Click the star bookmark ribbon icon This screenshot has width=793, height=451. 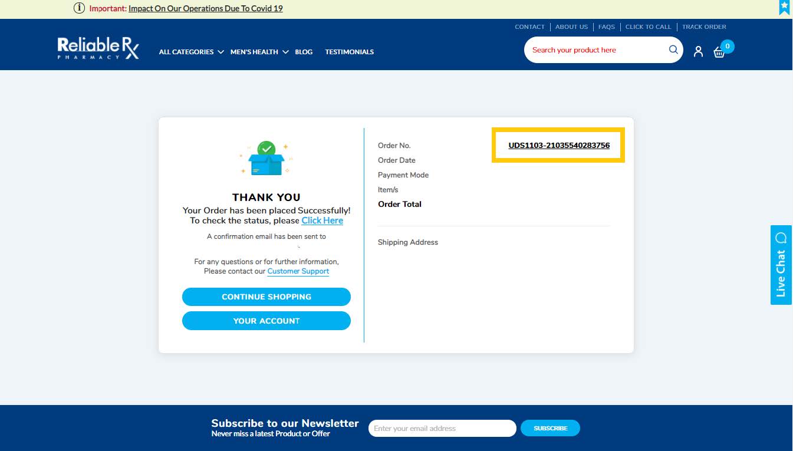[784, 7]
